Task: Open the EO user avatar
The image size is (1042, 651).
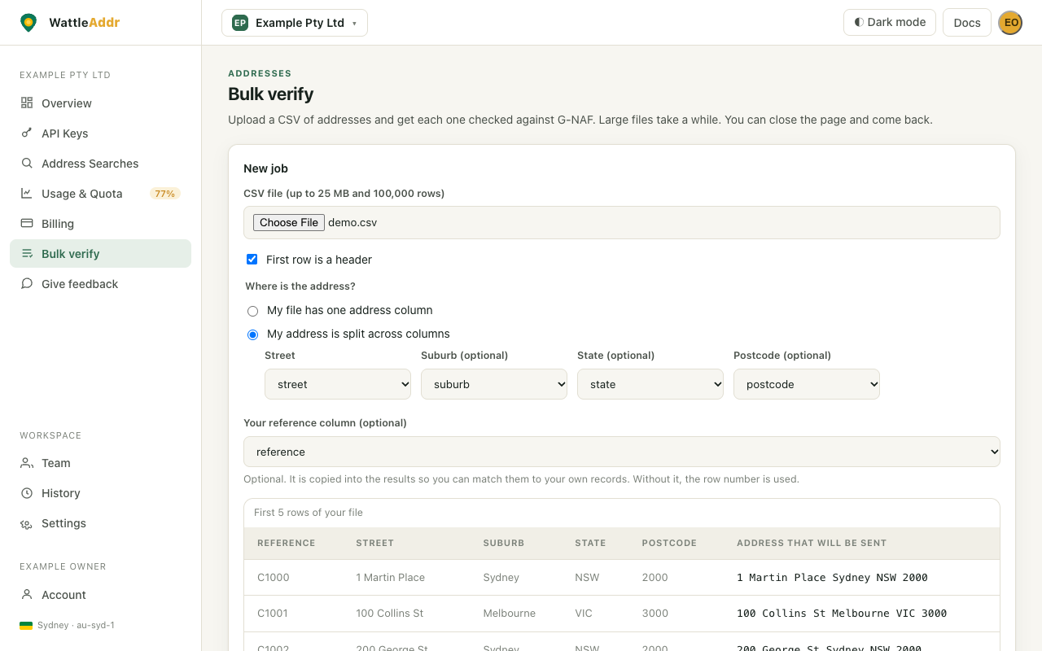Action: (x=1010, y=23)
